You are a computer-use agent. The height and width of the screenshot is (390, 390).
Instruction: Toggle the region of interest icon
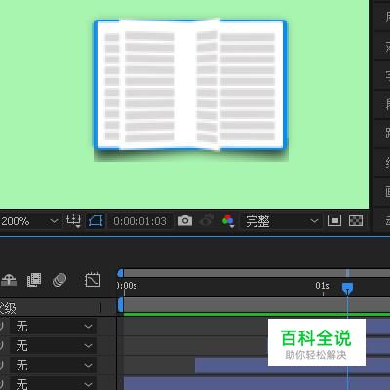(x=334, y=221)
